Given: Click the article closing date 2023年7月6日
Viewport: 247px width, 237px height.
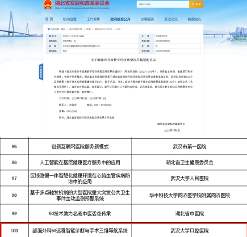Looking at the screenshot, I should coord(172,131).
